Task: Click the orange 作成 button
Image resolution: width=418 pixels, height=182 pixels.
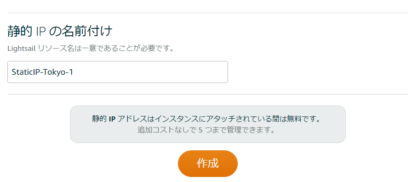Action: [x=208, y=163]
